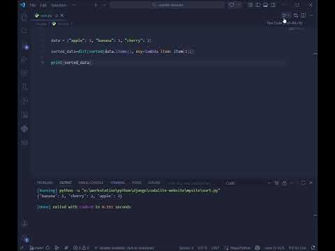Image resolution: width=335 pixels, height=251 pixels.
Task: Clear the output panel contents
Action: point(276,183)
